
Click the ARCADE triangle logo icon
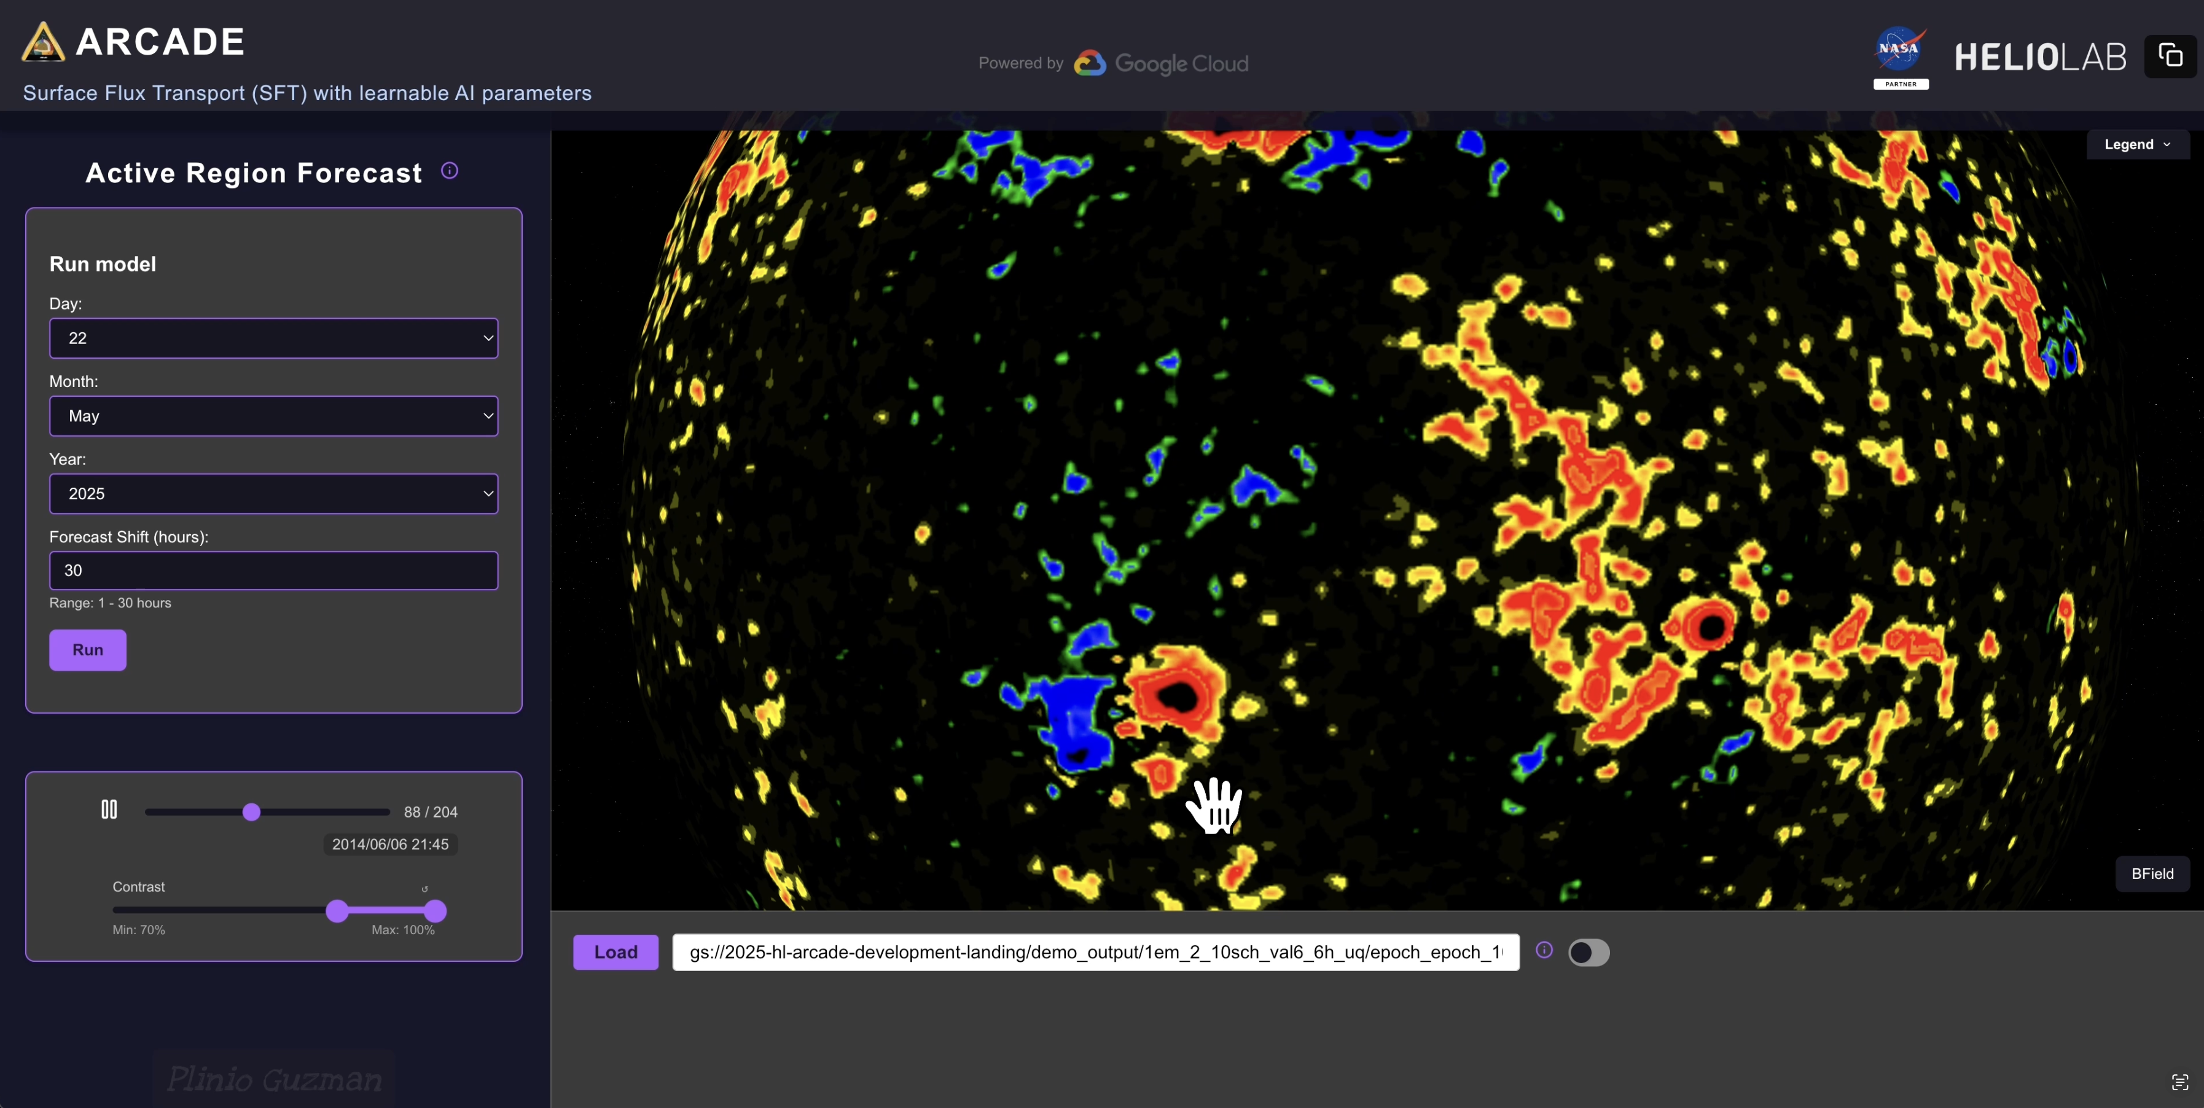[x=43, y=42]
